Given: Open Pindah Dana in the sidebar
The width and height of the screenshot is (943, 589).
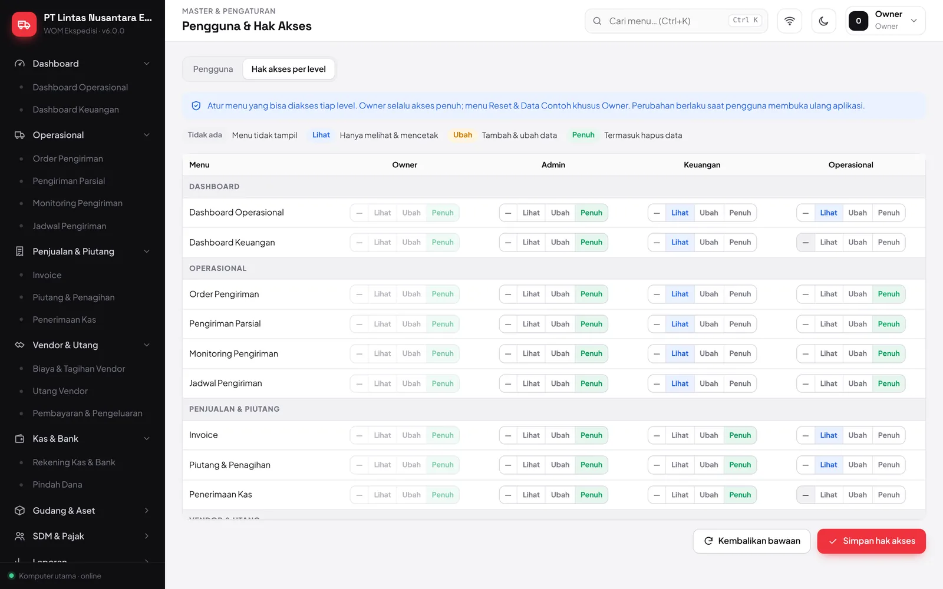Looking at the screenshot, I should tap(57, 485).
